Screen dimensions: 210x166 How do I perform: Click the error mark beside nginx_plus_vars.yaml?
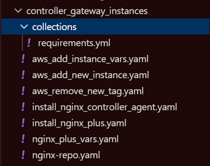point(24,139)
